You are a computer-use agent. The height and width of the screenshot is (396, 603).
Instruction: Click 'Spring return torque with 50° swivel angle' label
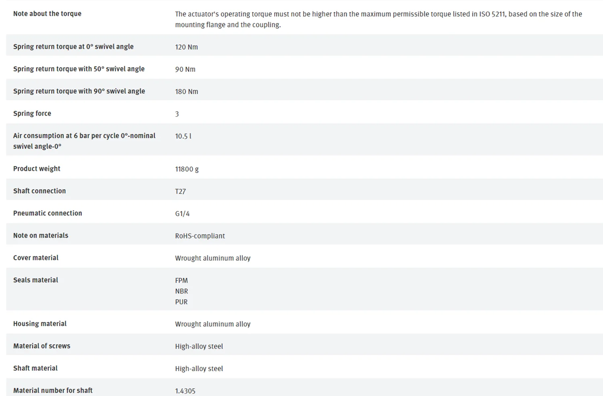pos(79,69)
